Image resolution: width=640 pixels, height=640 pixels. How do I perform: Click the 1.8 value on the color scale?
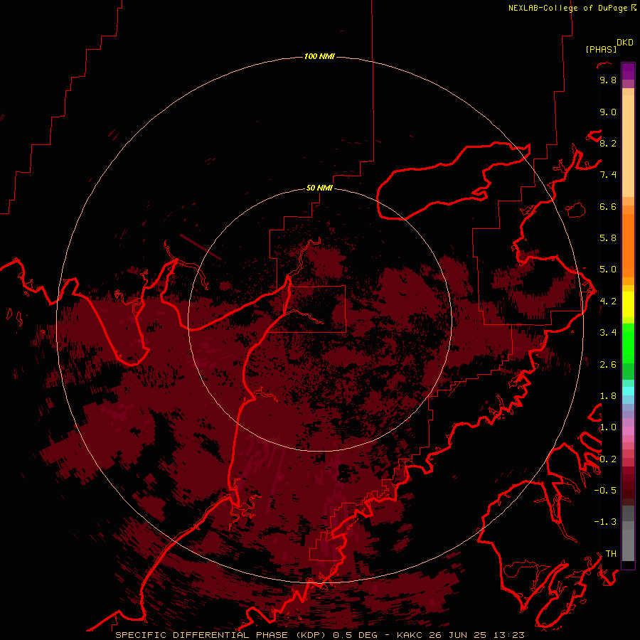[608, 396]
